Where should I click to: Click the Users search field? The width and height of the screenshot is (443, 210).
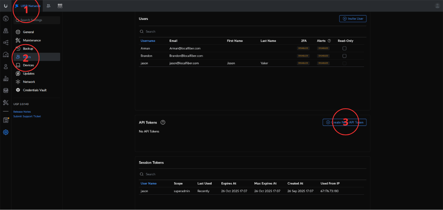click(x=253, y=31)
